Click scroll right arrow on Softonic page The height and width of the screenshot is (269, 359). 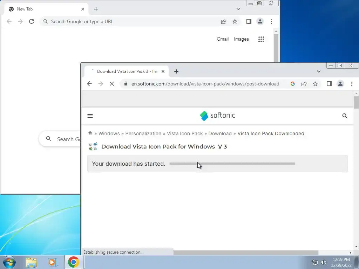[350, 253]
